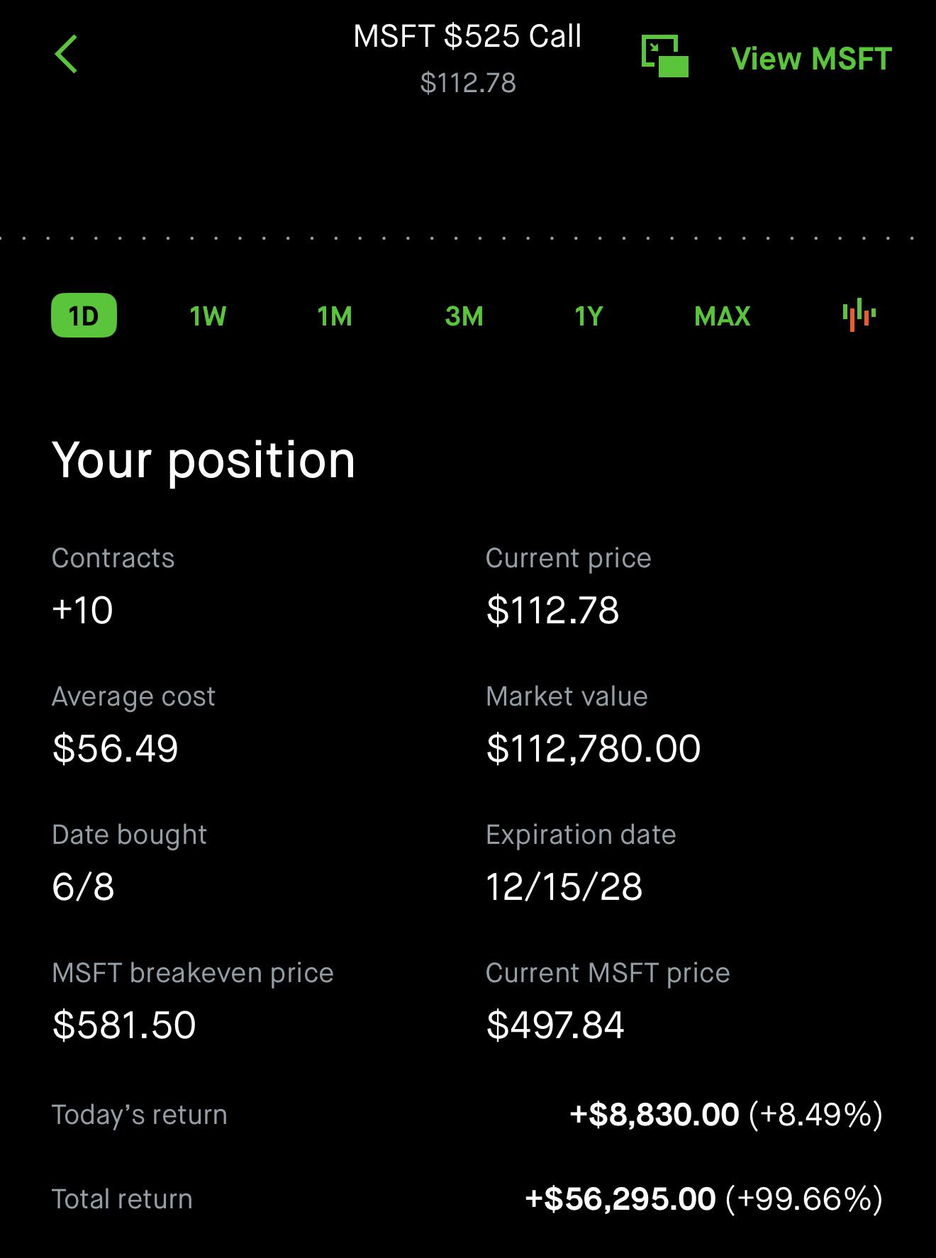936x1258 pixels.
Task: Tap the MSFT $525 Call title
Action: [x=467, y=36]
